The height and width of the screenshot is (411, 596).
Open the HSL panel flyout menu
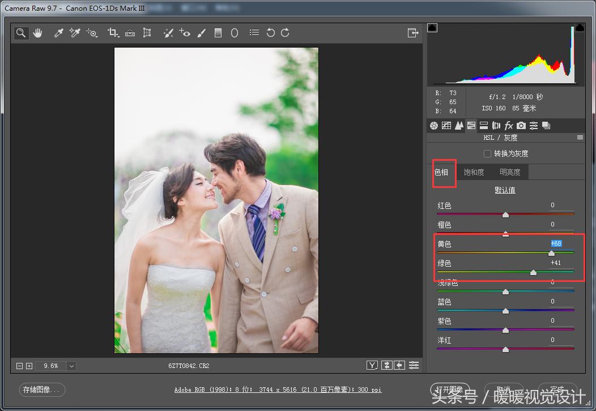[580, 138]
